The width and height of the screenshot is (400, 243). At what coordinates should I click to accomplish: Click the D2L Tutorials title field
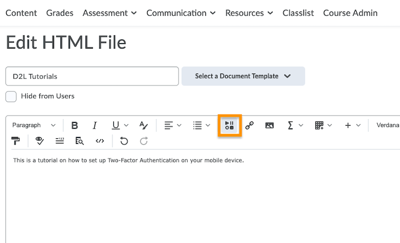[x=92, y=76]
